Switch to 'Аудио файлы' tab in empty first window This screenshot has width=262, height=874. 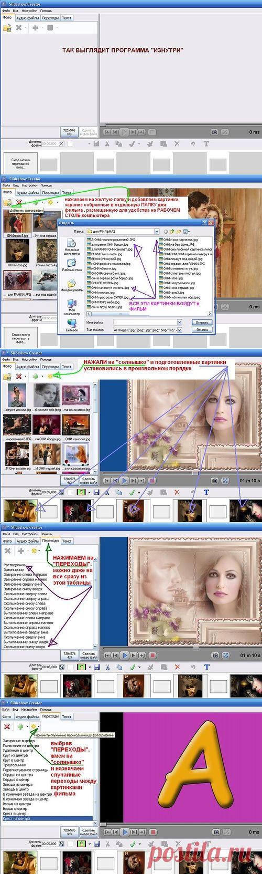click(27, 17)
